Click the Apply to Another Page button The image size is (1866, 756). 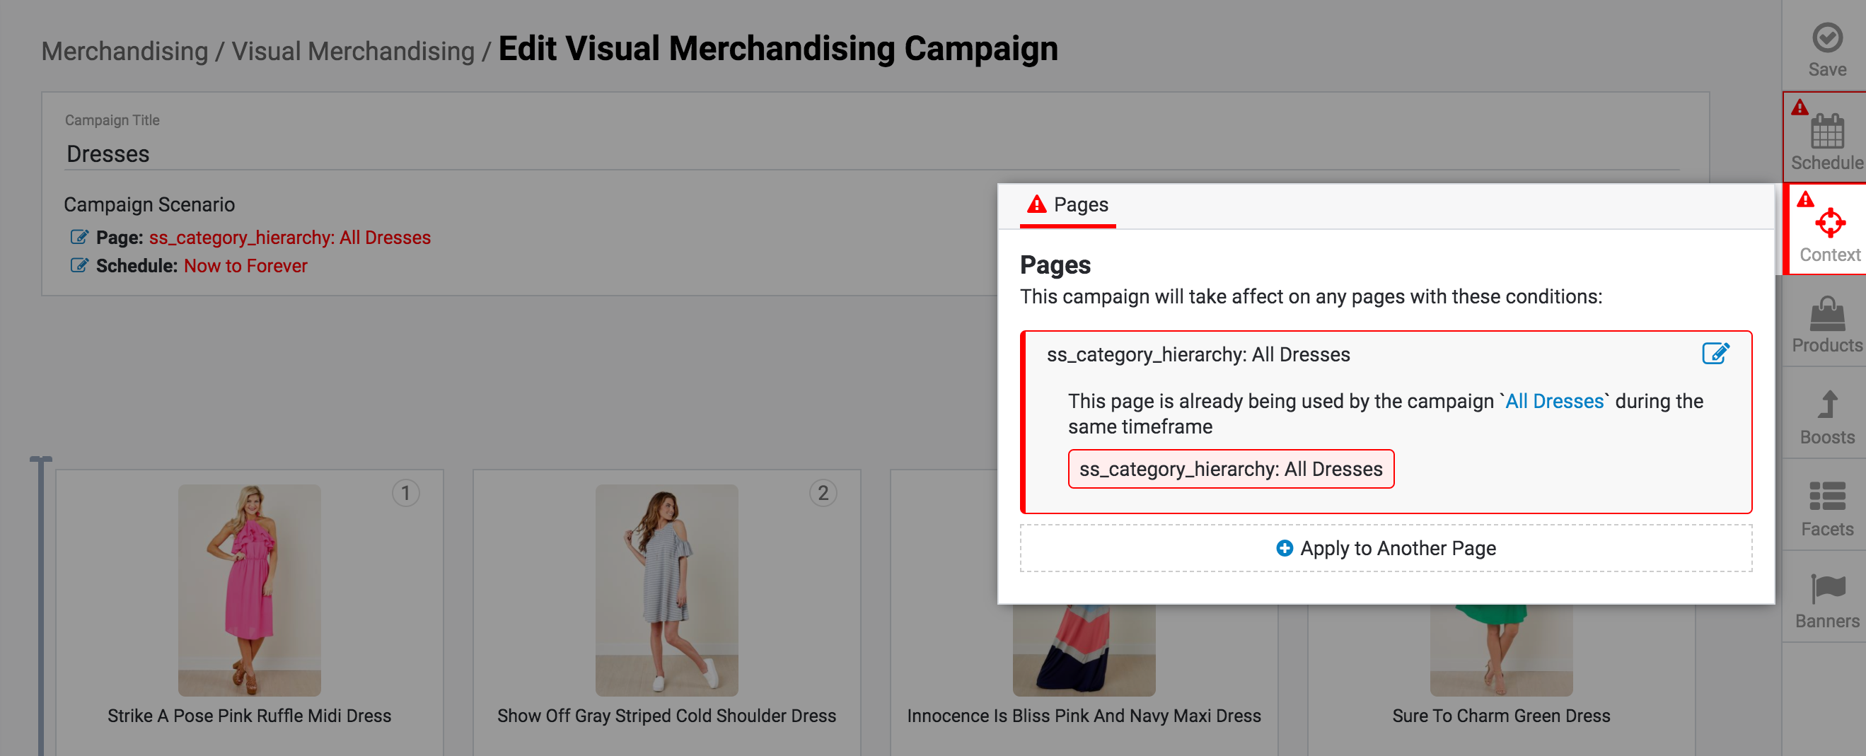click(x=1385, y=548)
